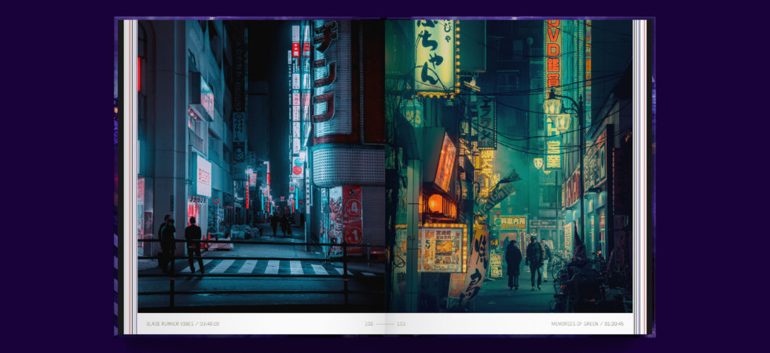Click the ornate street lamp
Screen dimensions: 770x353
tap(555, 110)
